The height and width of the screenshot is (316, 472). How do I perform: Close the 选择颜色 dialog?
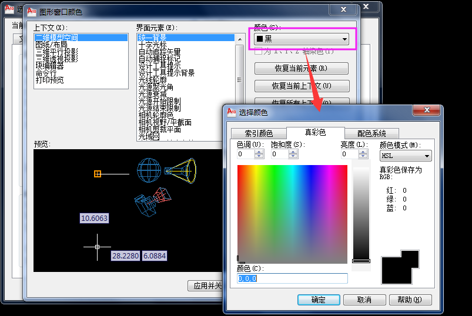[427, 110]
